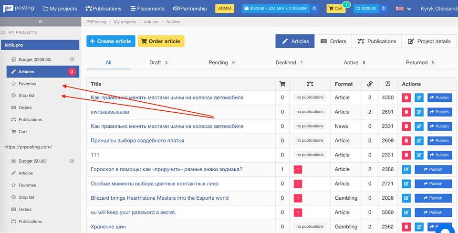Edit the 'Гороскоп в помощь' article

coord(406,169)
